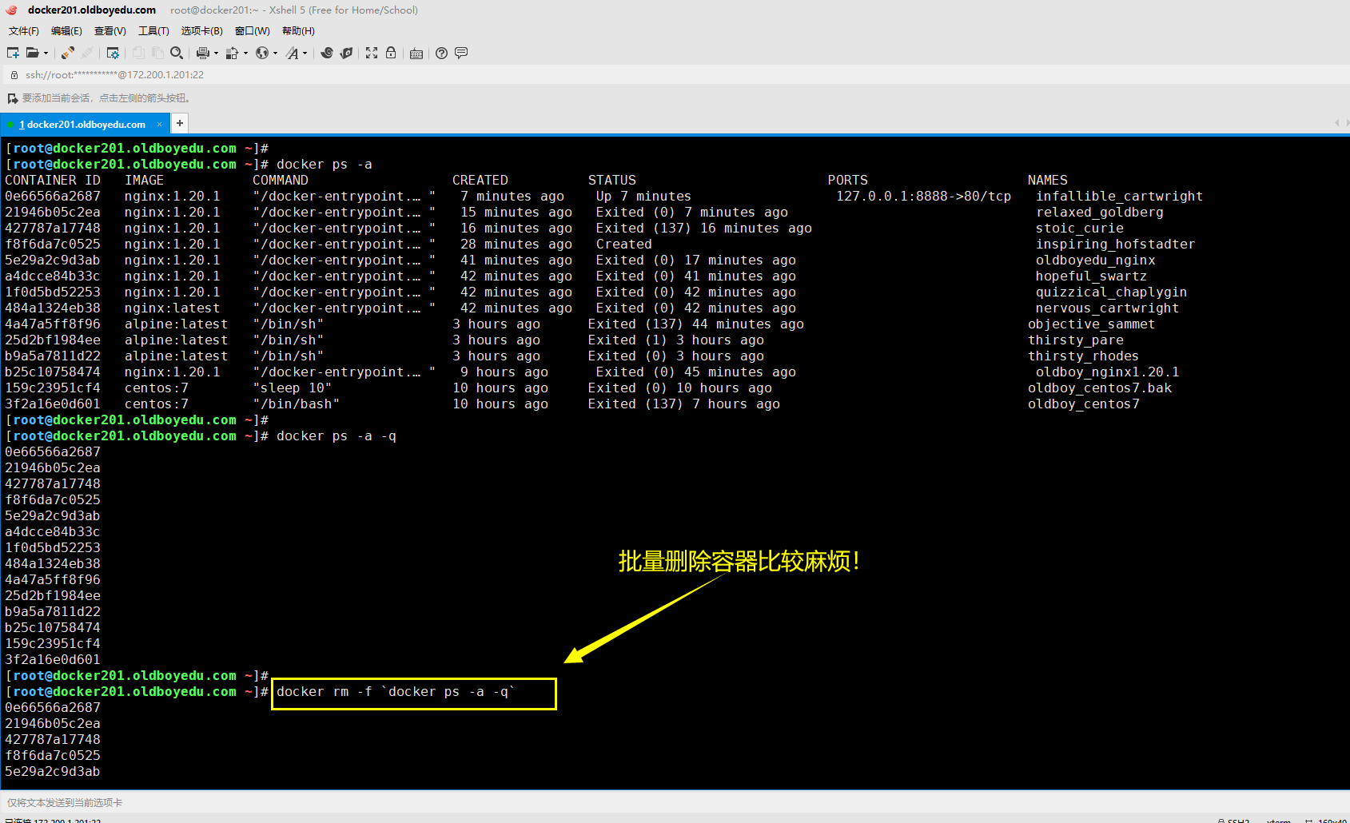Open session Properties gear icon
The width and height of the screenshot is (1350, 823).
click(x=113, y=53)
